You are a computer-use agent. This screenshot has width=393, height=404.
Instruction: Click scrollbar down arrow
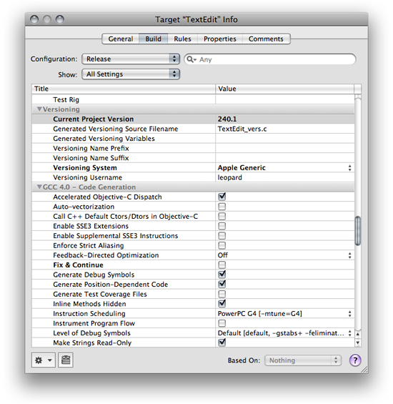[x=358, y=343]
